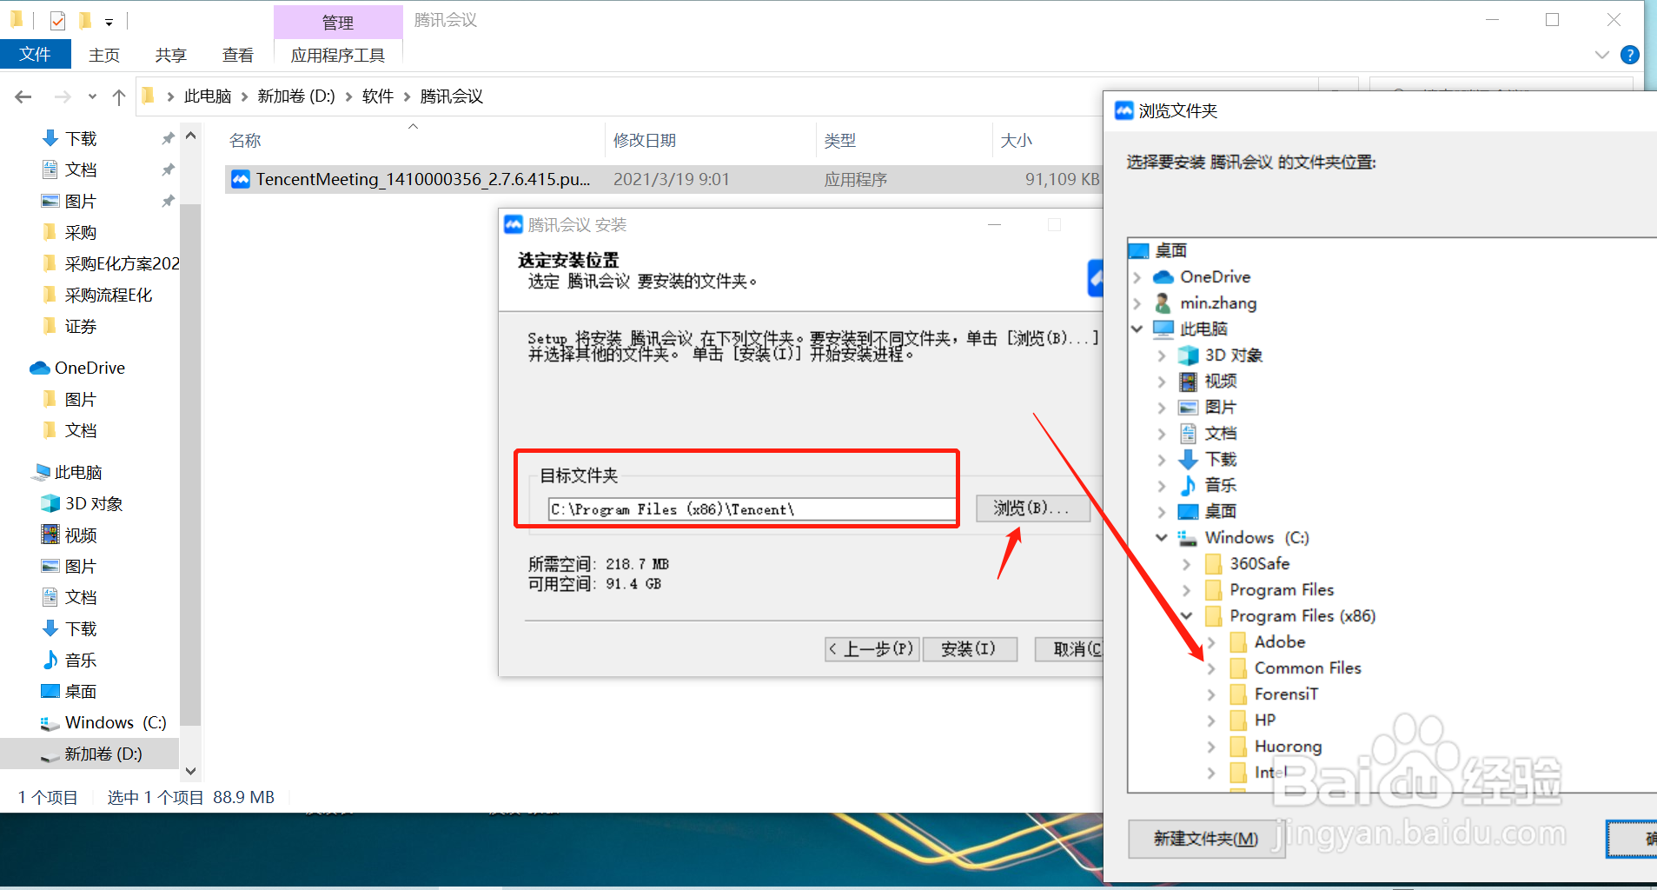Expand min.zhang in the folder browser
This screenshot has width=1657, height=890.
point(1137,303)
